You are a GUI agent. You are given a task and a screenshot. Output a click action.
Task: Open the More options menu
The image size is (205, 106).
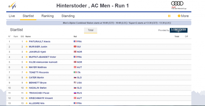(183, 16)
